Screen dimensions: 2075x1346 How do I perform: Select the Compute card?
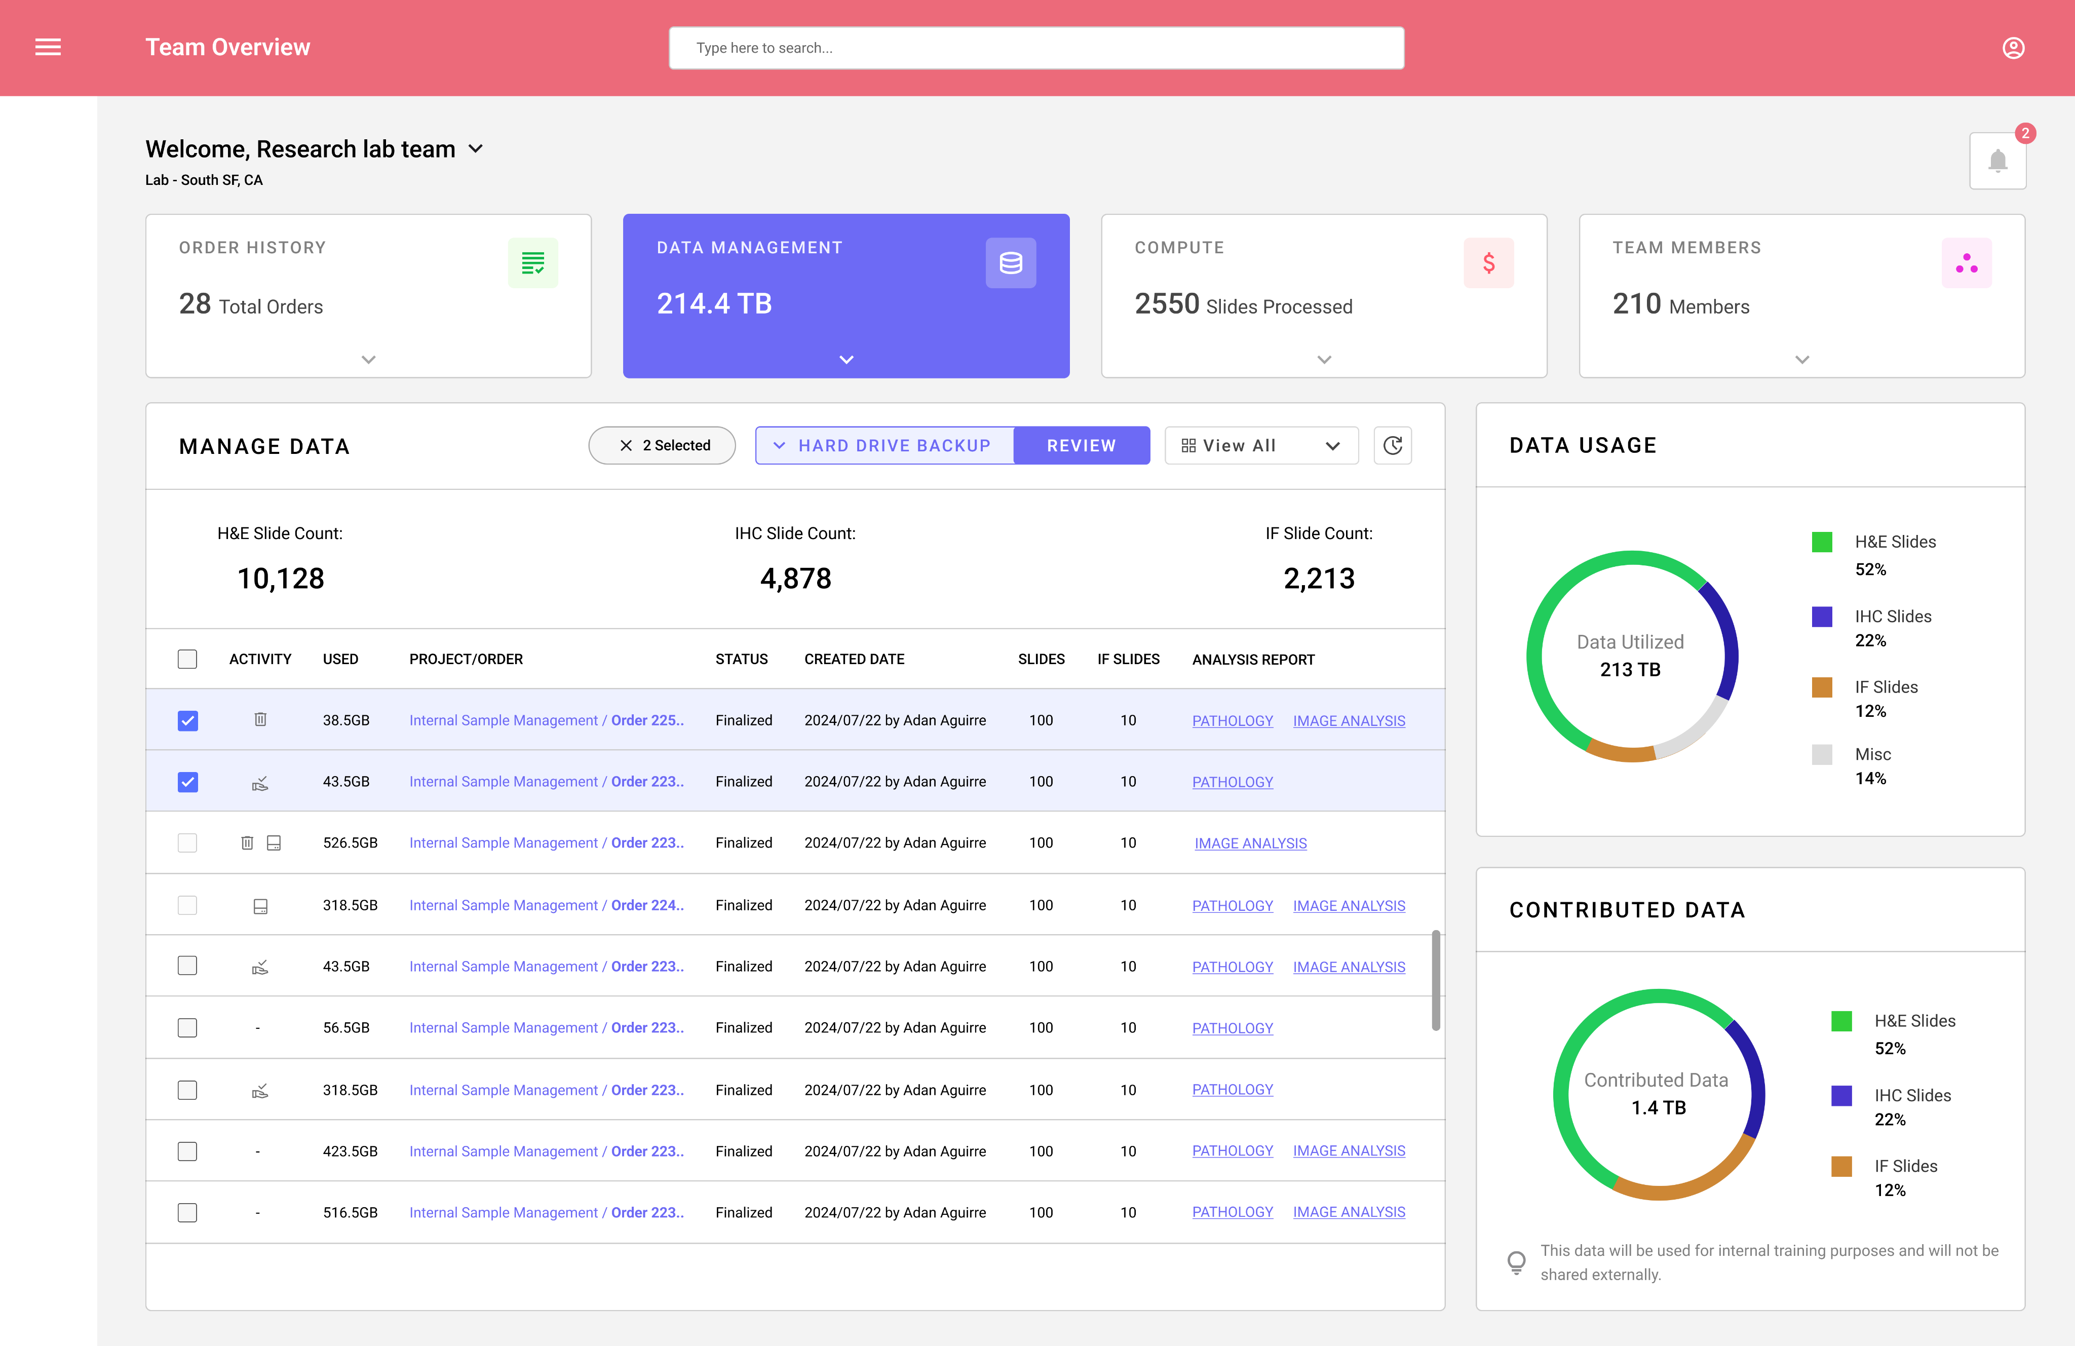point(1323,295)
